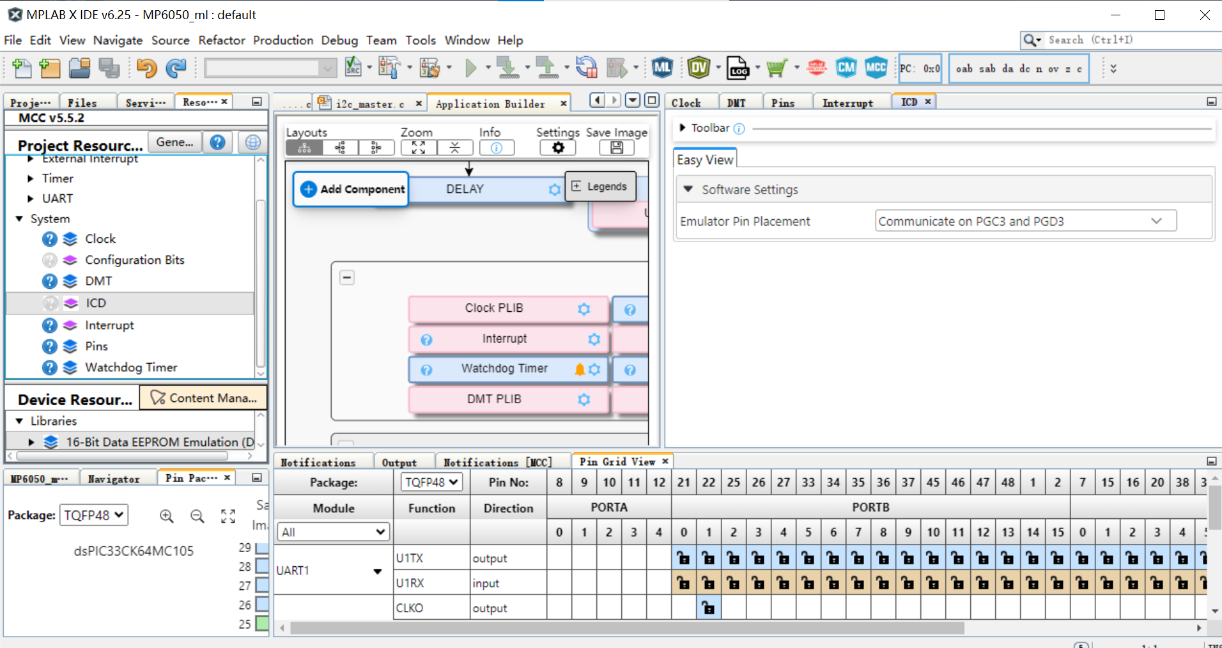Open the MPLAB Discover red icon

[x=817, y=67]
